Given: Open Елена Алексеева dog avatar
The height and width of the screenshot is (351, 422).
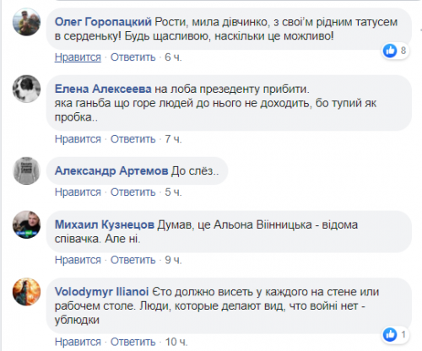Looking at the screenshot, I should coord(27,89).
